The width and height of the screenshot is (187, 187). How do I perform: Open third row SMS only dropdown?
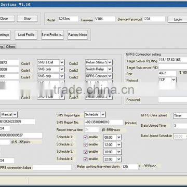pos(51,76)
